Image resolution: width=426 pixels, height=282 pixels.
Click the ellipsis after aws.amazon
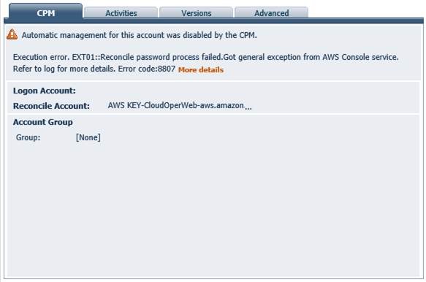(x=248, y=108)
